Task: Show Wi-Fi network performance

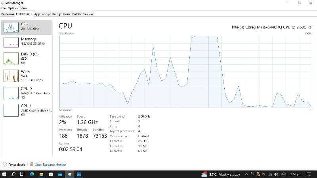Action: 28,75
